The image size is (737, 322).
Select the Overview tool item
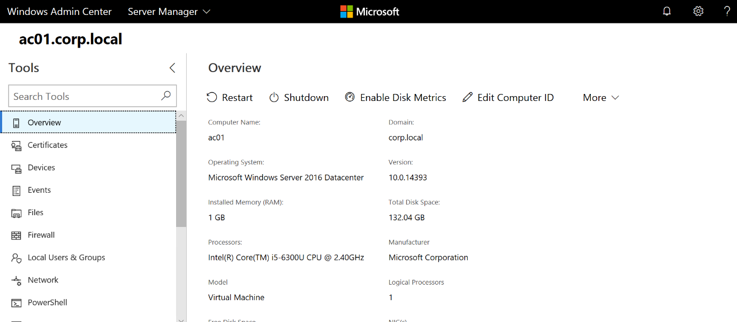[x=44, y=122]
